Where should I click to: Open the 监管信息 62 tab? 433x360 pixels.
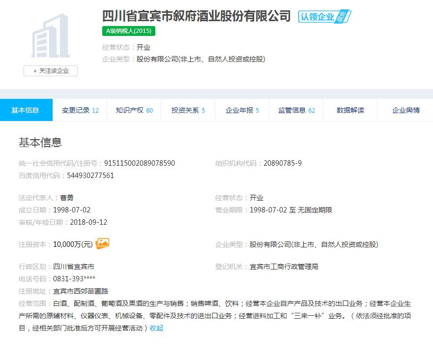point(296,110)
